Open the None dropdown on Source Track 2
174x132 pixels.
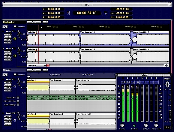point(8,116)
